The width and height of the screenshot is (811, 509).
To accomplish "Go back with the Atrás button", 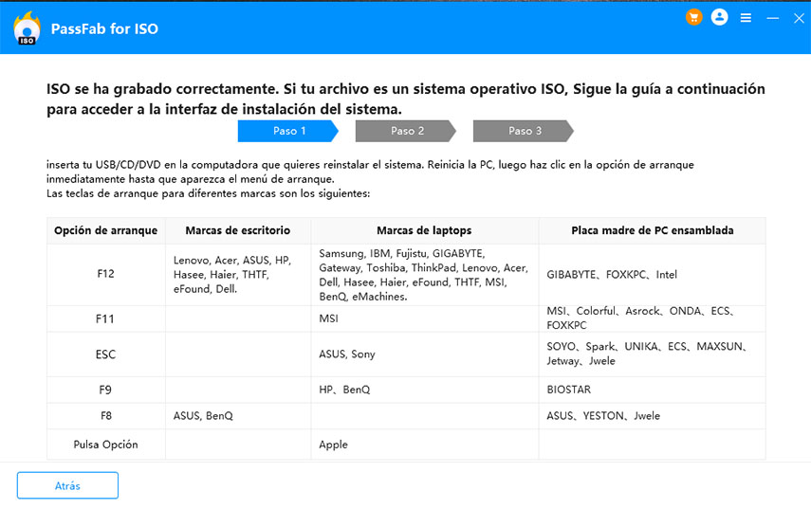I will coord(67,485).
